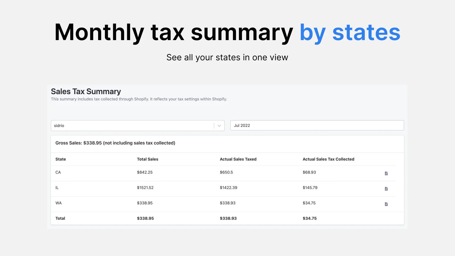This screenshot has height=256, width=455.
Task: Click the Total Sales column header
Action: (x=147, y=159)
